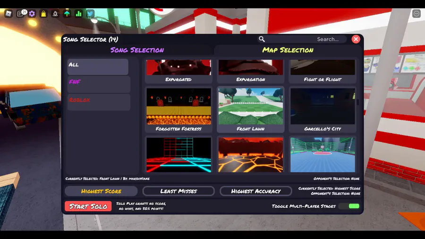Click the 'Currently Selected: Front Lawn' text
The image size is (425, 239).
[x=108, y=179]
